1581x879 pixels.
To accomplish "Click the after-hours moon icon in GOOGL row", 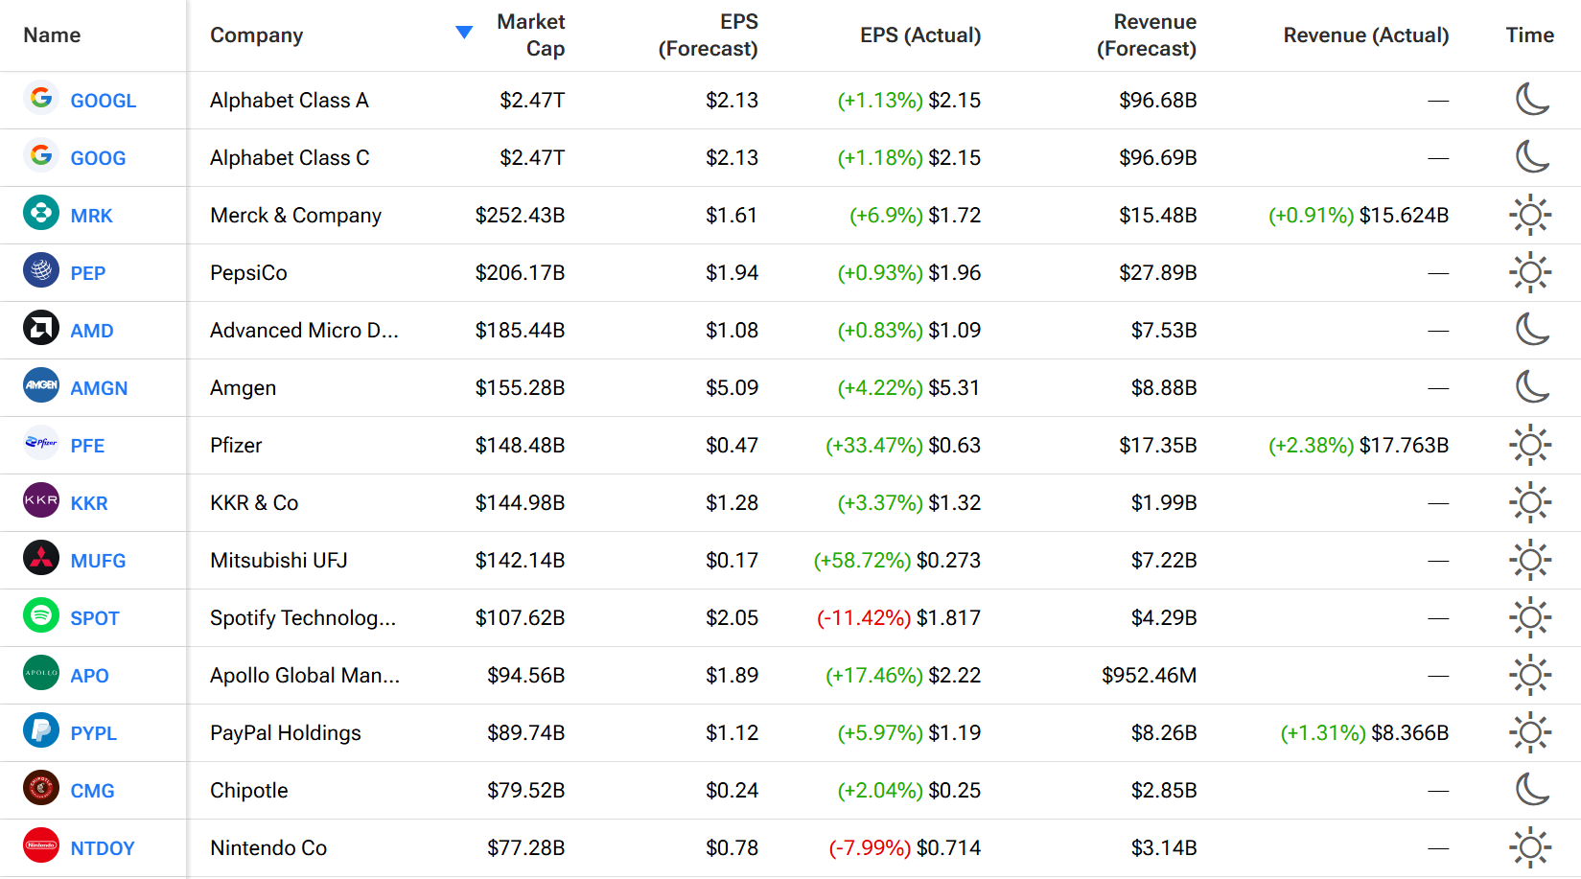I will pos(1531,99).
